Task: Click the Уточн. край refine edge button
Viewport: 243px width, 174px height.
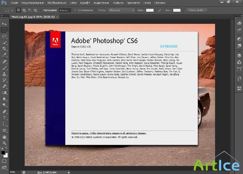Action: tap(197, 10)
